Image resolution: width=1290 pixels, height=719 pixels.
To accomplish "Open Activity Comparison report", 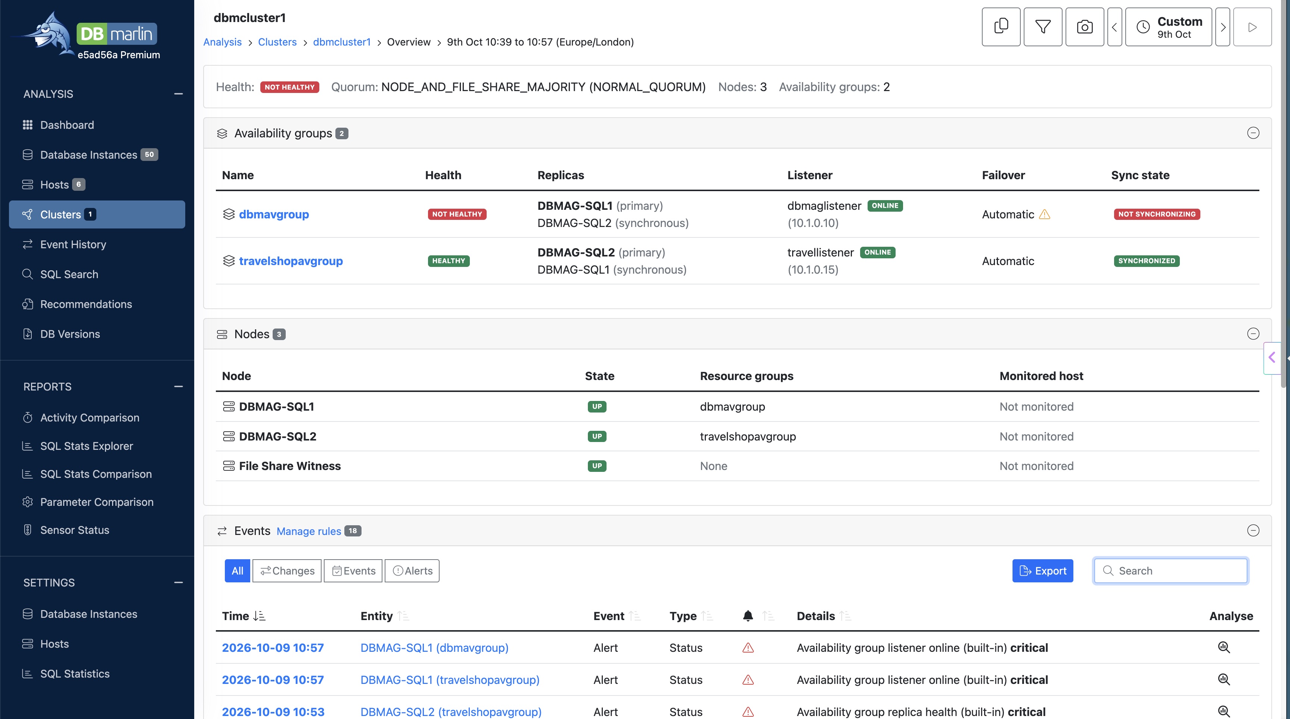I will point(90,418).
